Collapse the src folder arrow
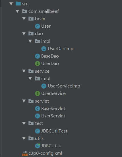Screen dimensions: 122x157 click(x=11, y=4)
